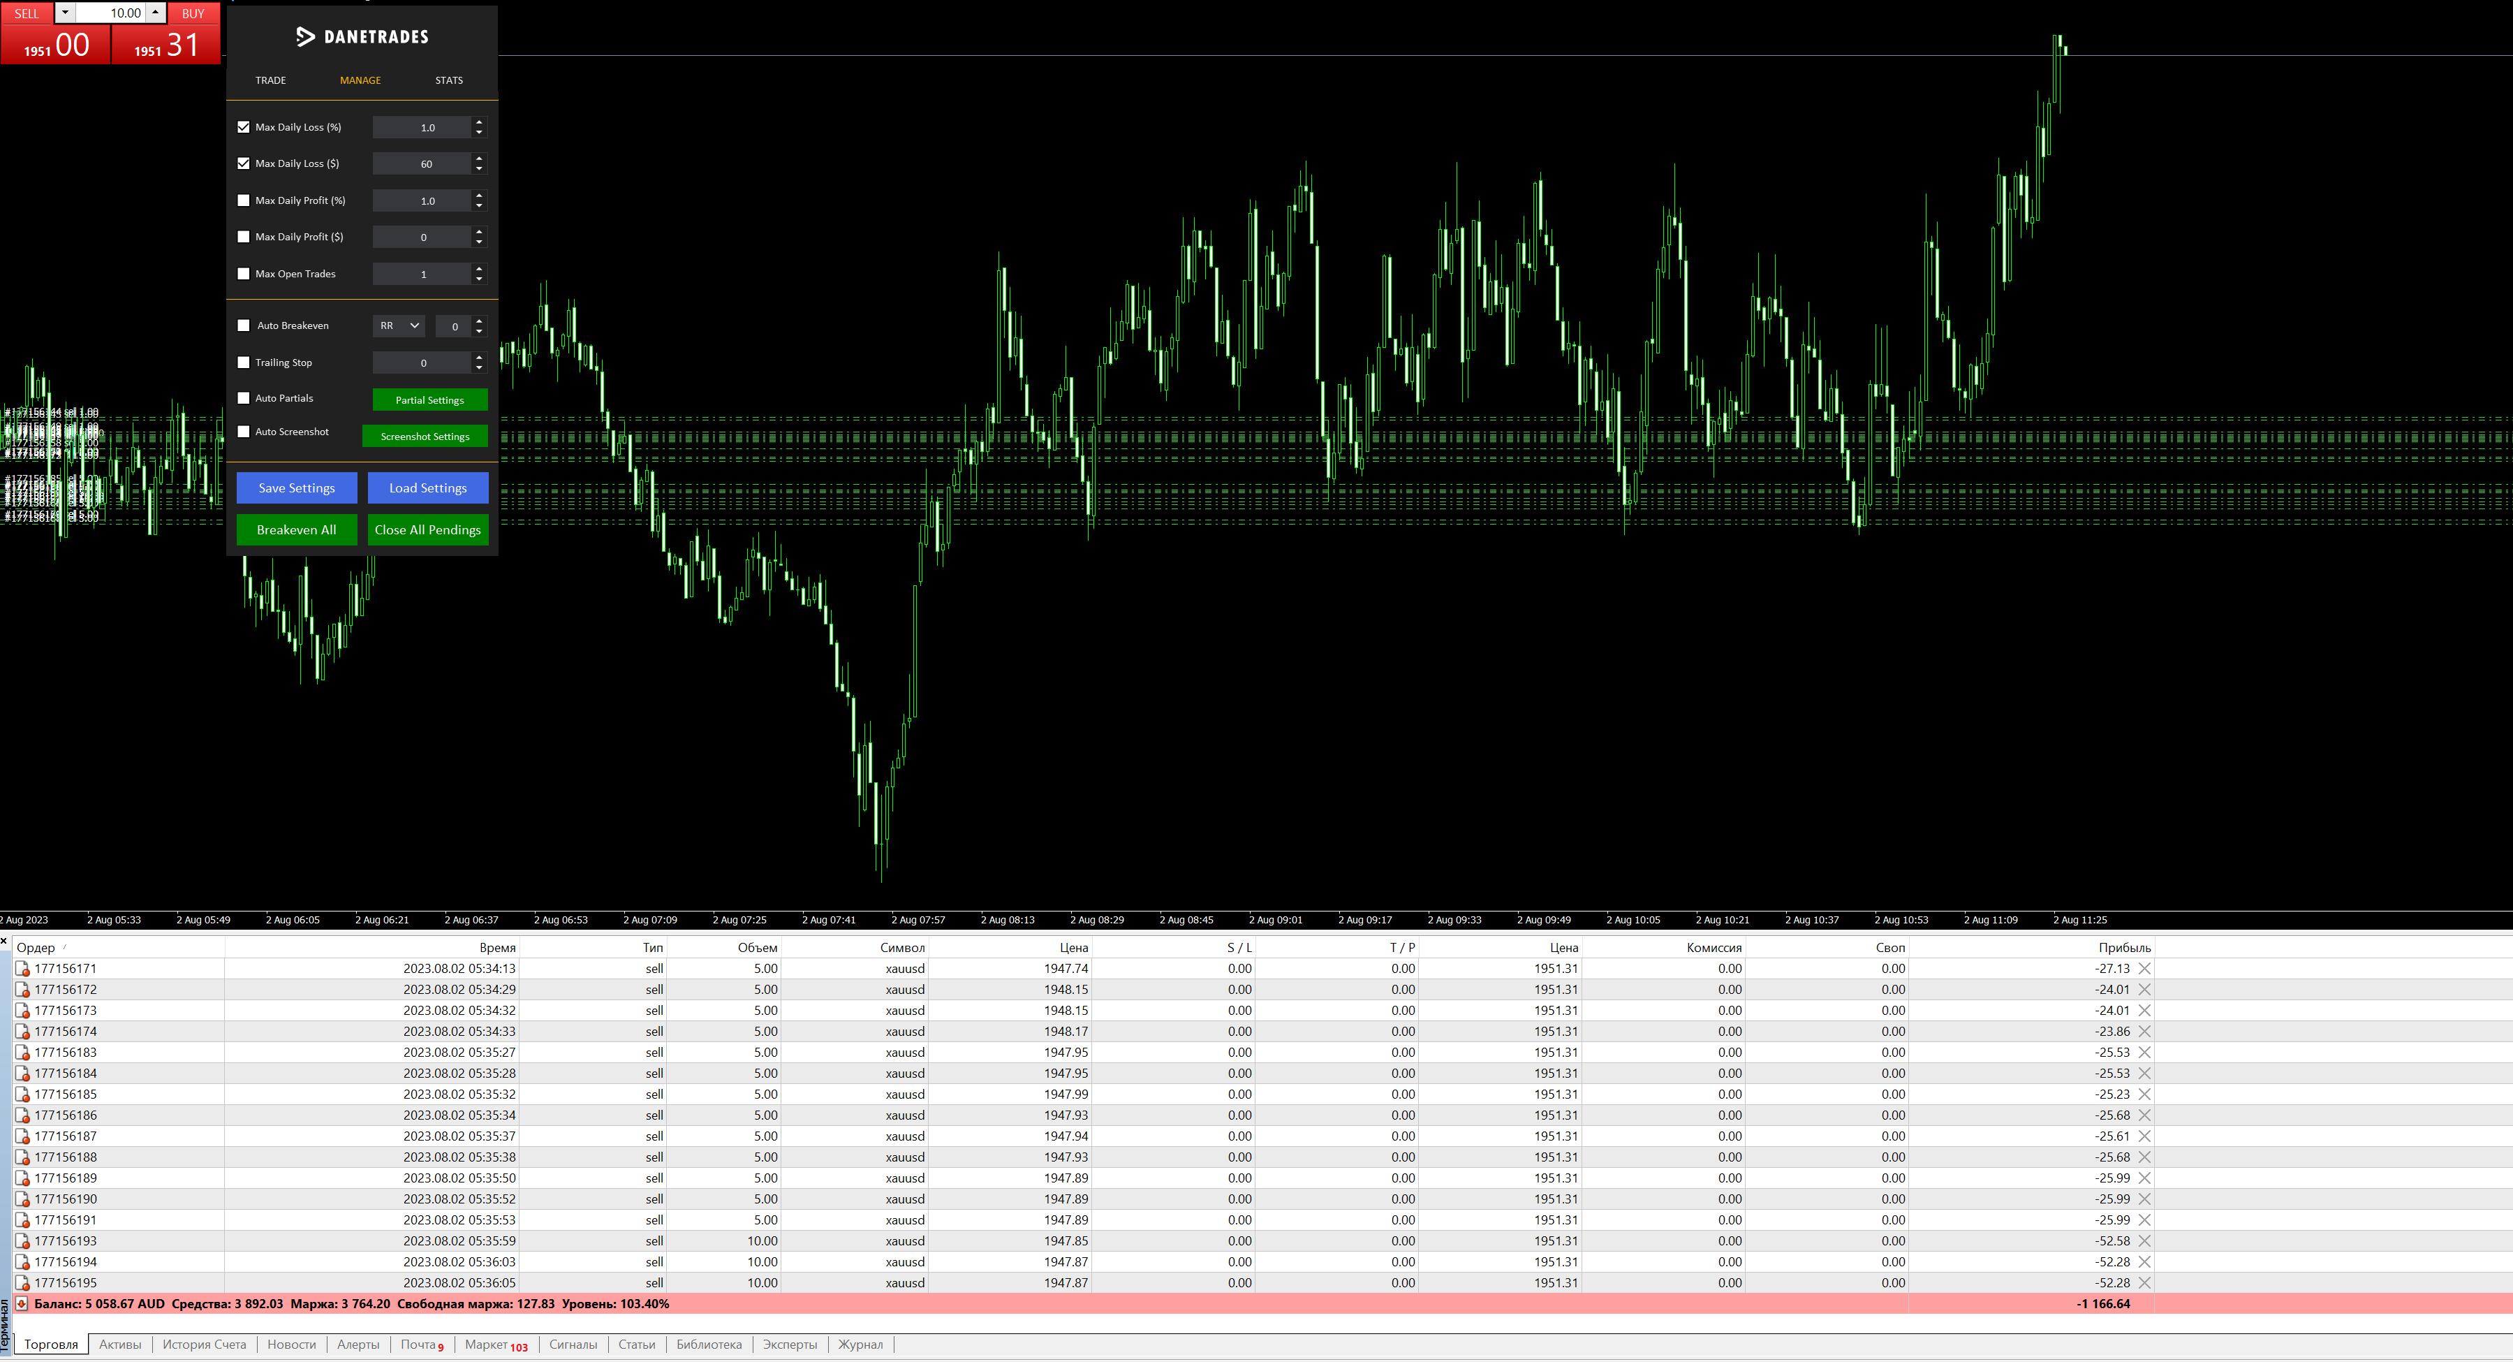The height and width of the screenshot is (1362, 2513).
Task: Close order 177156171 with X icon
Action: pos(2144,969)
